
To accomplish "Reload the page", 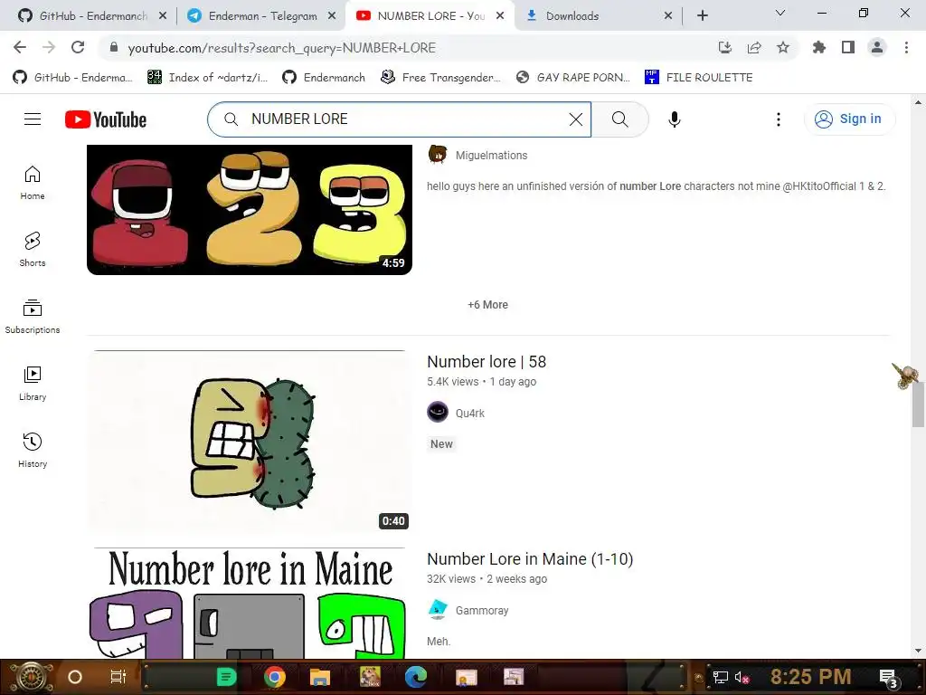I will pos(78,47).
